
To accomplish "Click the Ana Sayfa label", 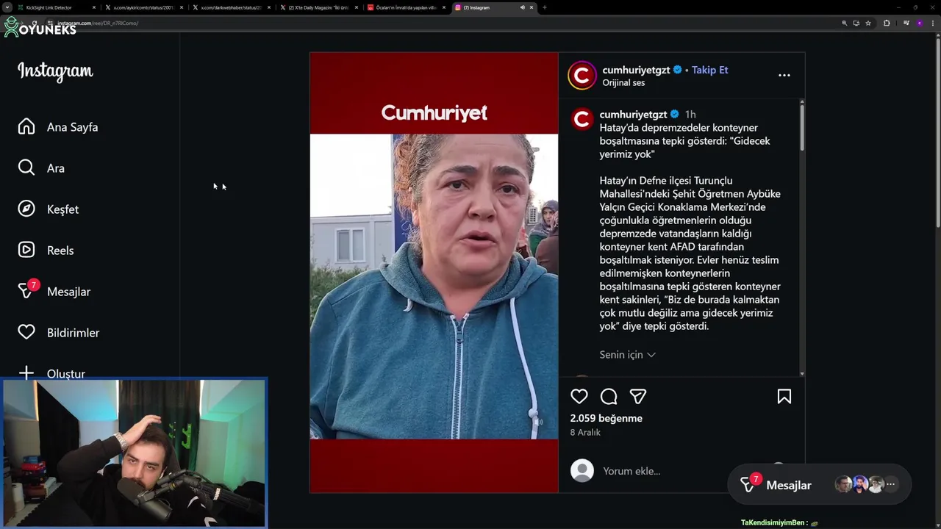I will [72, 127].
